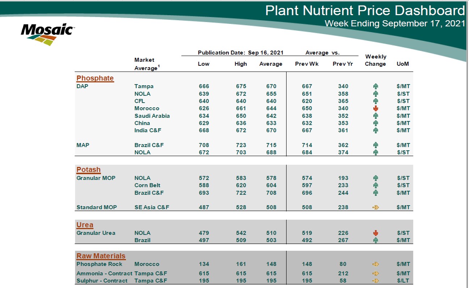This screenshot has width=469, height=288.
Task: Select the Tampa market name under DAP
Action: coord(144,86)
